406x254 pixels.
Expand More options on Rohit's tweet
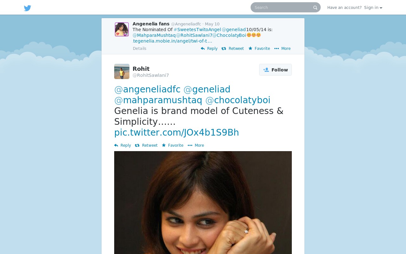pos(196,145)
